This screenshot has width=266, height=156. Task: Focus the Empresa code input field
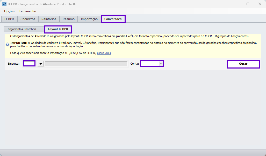[29, 64]
